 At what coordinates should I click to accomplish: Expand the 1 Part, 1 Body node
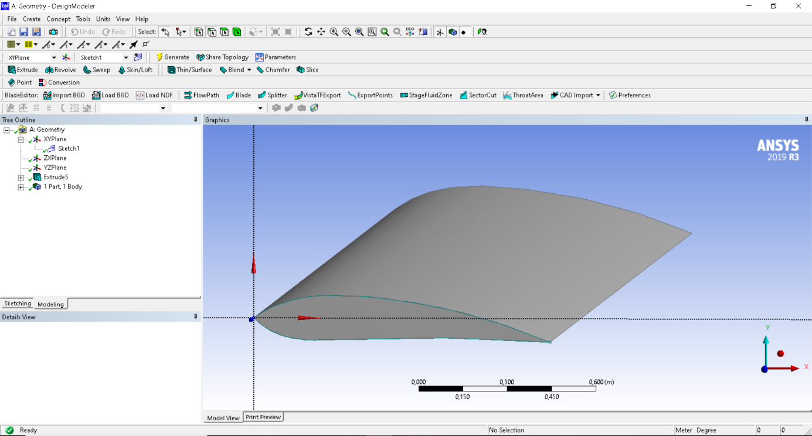point(21,187)
